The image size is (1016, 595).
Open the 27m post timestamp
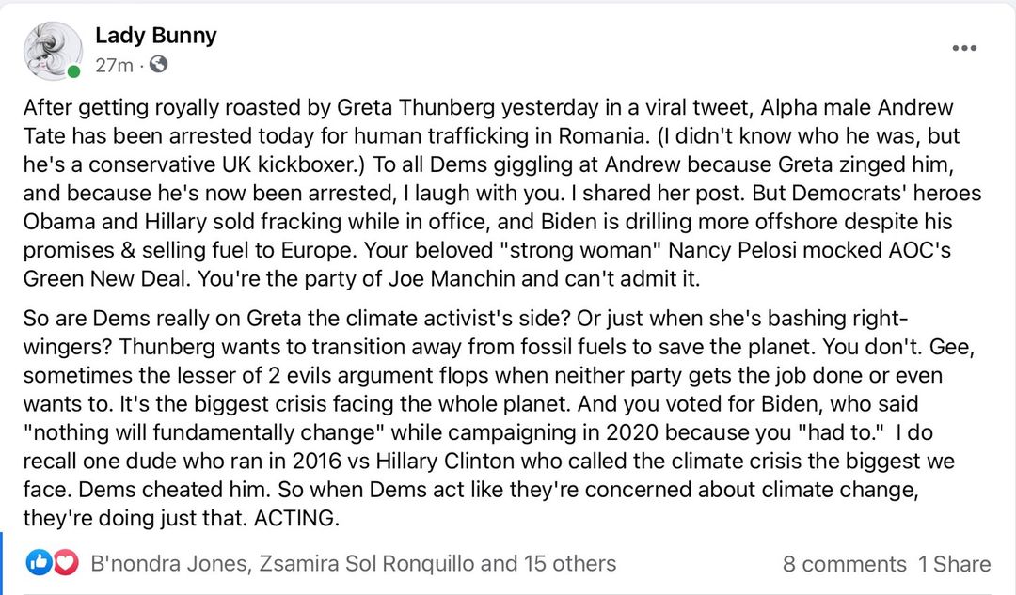[x=114, y=66]
